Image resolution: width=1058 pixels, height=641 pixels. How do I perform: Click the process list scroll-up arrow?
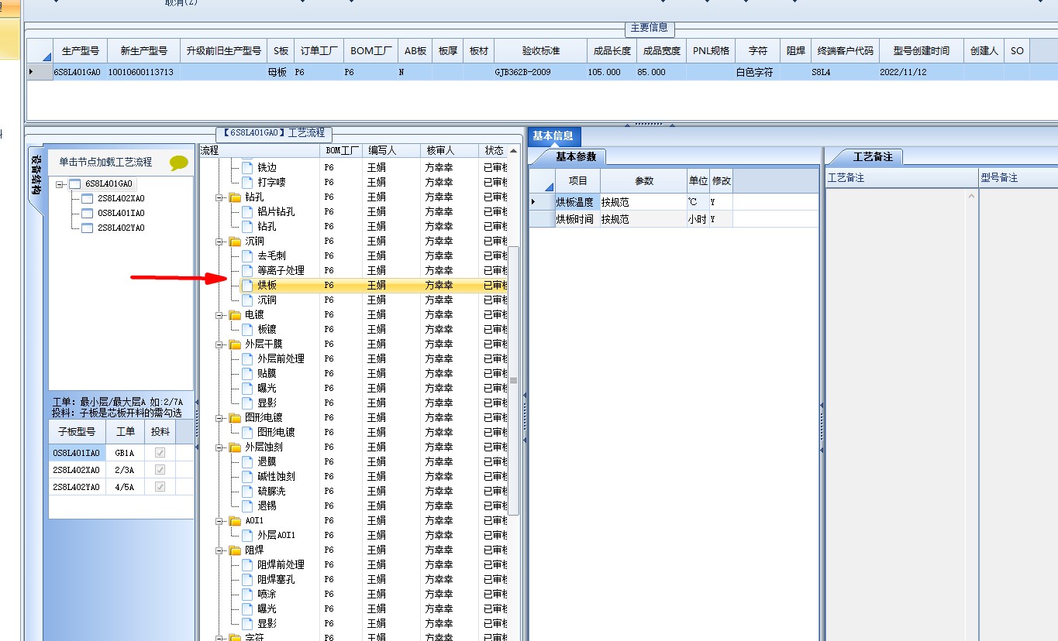click(513, 151)
